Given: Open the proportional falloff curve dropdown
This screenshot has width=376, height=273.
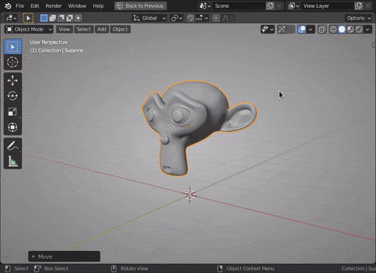Looking at the screenshot, I should coord(227,18).
